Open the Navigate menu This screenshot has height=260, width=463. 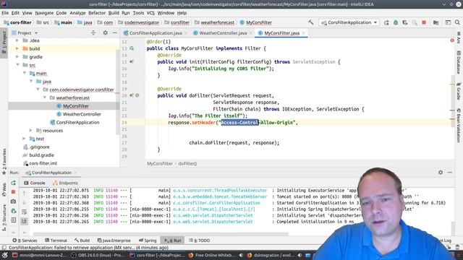[x=44, y=13]
